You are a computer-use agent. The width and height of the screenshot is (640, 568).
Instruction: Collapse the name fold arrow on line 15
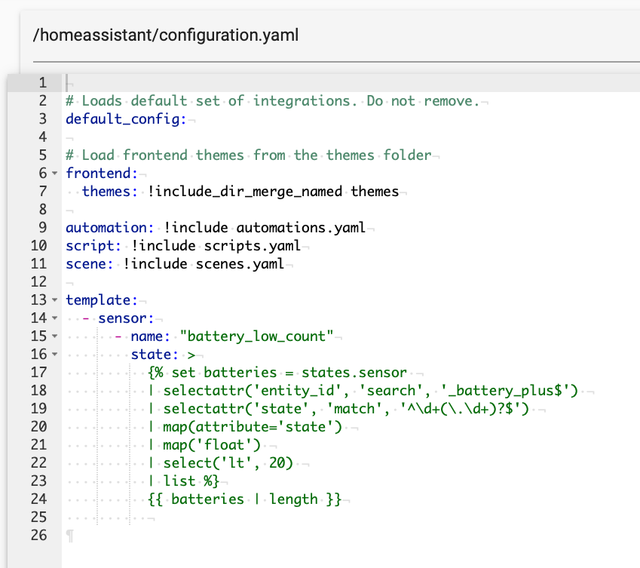(x=55, y=336)
